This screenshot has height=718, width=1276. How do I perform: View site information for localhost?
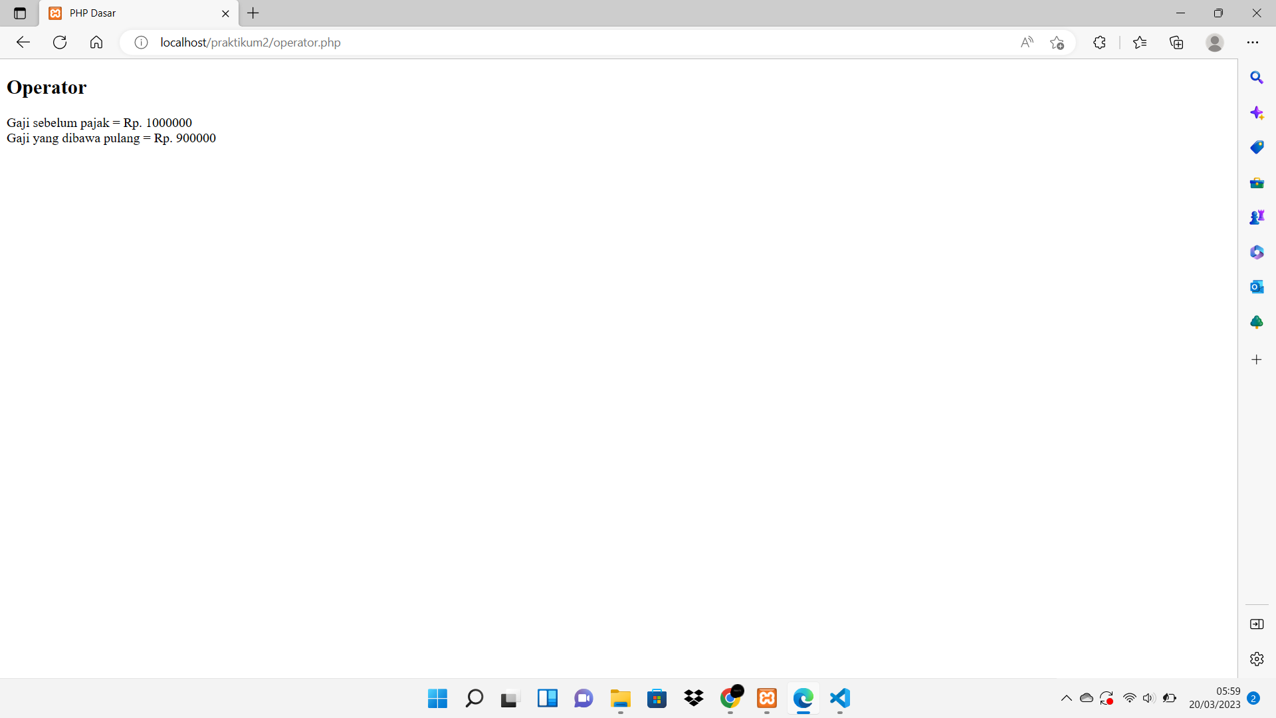point(141,43)
